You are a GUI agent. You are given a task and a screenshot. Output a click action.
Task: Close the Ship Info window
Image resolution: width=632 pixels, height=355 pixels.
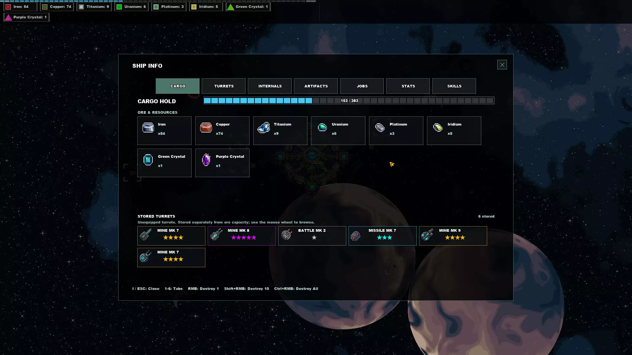coord(502,65)
